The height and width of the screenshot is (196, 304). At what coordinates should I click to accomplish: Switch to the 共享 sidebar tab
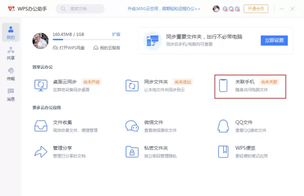11,53
